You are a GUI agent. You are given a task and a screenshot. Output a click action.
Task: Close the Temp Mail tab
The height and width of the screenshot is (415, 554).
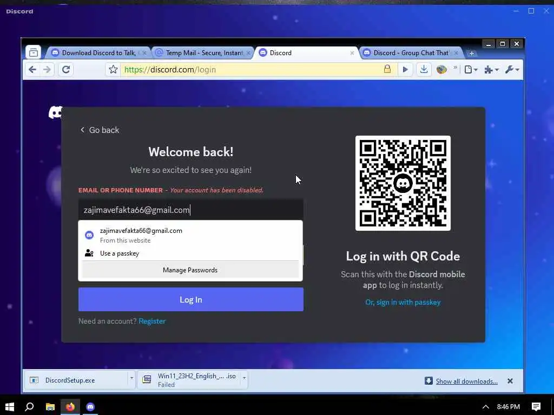point(248,53)
